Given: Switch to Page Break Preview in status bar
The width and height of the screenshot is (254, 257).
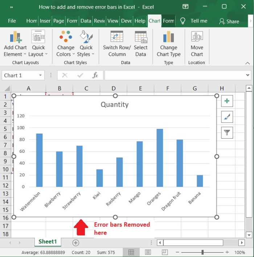Looking at the screenshot, I should point(165,252).
